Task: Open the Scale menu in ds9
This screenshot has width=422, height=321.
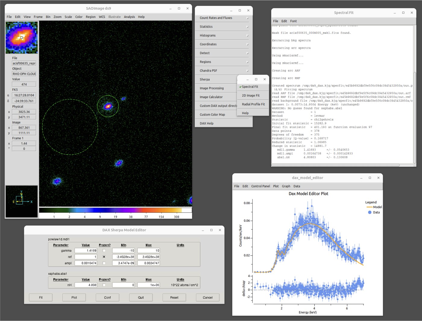Action: [x=68, y=17]
